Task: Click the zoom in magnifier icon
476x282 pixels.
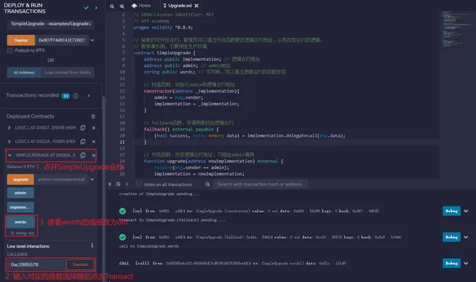Action: coord(121,6)
